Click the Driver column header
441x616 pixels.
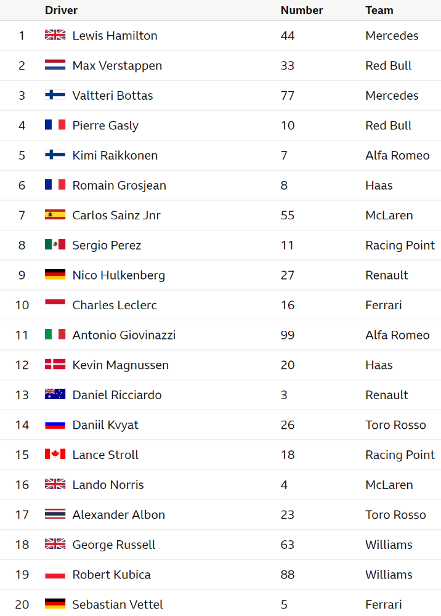pos(61,10)
